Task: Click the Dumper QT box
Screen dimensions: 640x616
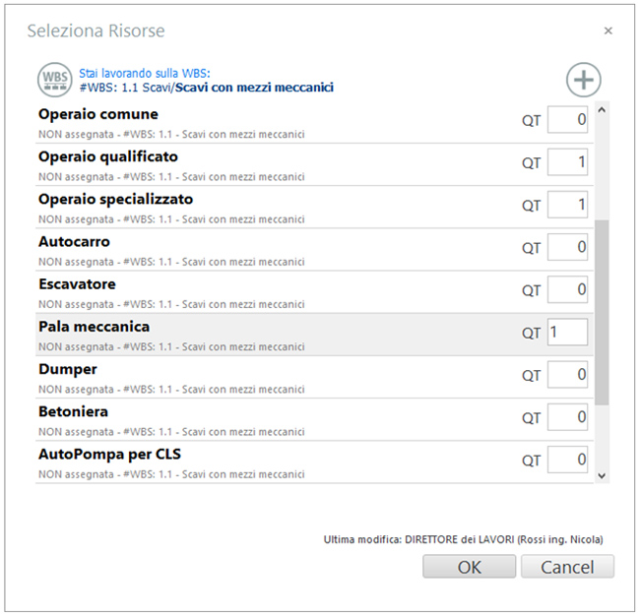Action: [567, 375]
